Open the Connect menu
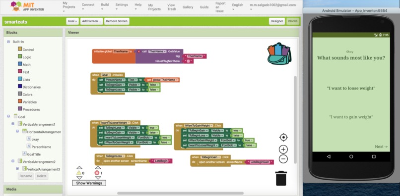 (88, 6)
